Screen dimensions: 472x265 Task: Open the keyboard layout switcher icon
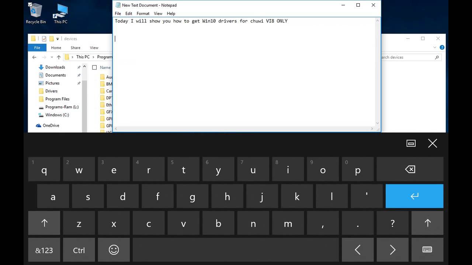427,250
